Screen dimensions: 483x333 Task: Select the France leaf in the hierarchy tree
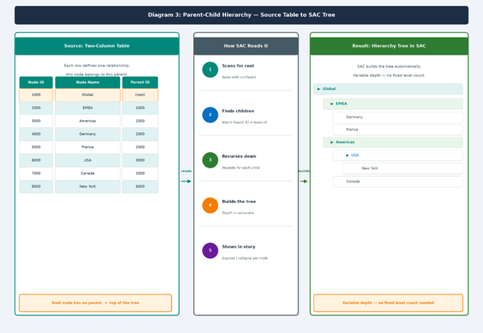(x=398, y=130)
